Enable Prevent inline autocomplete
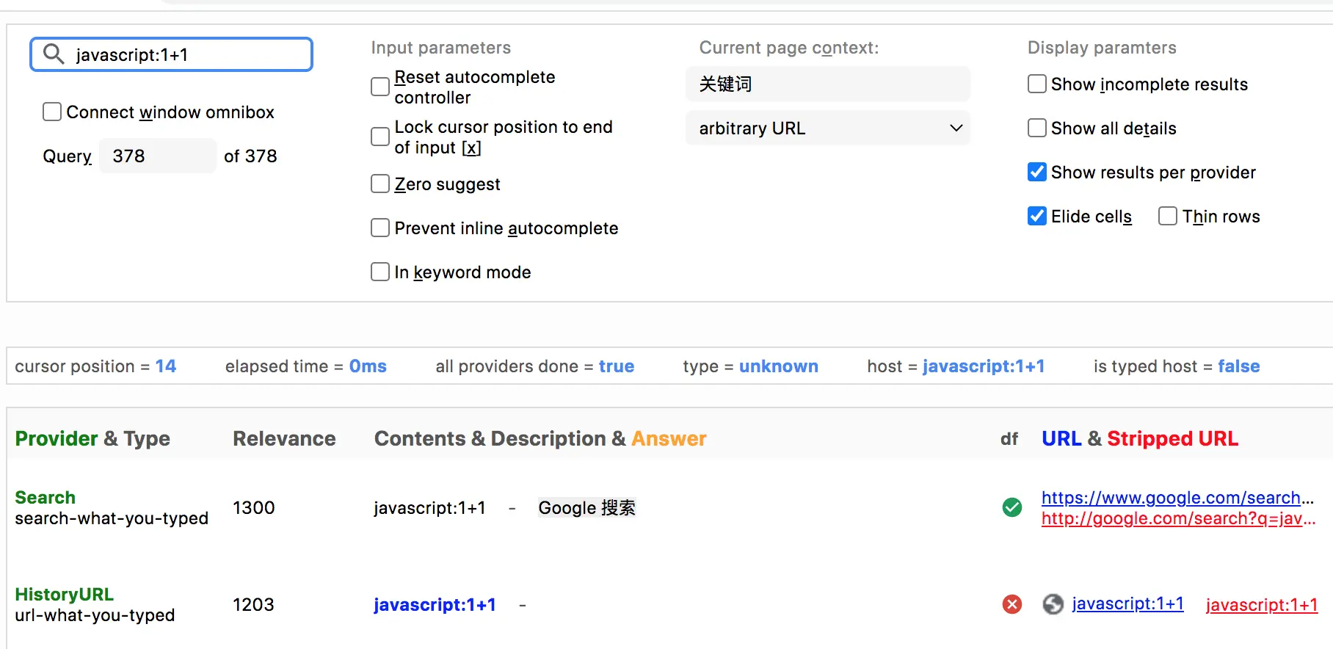1333x649 pixels. tap(380, 228)
